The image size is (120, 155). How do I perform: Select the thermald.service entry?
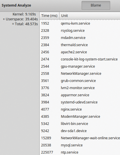pos(80,45)
